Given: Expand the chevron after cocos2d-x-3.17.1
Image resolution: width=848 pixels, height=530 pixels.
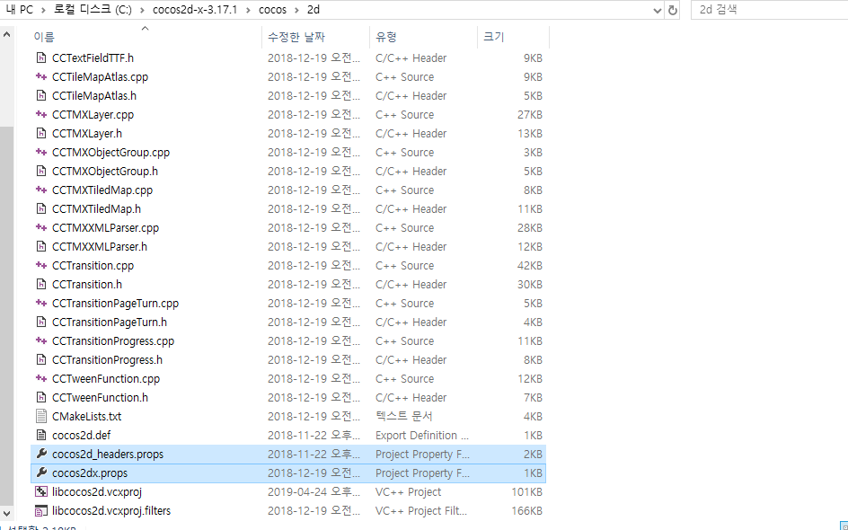Looking at the screenshot, I should click(248, 10).
